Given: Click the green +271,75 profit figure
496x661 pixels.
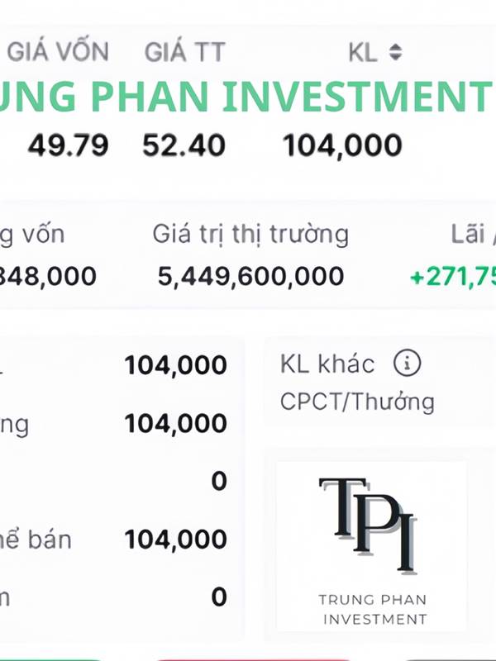Looking at the screenshot, I should [x=453, y=276].
